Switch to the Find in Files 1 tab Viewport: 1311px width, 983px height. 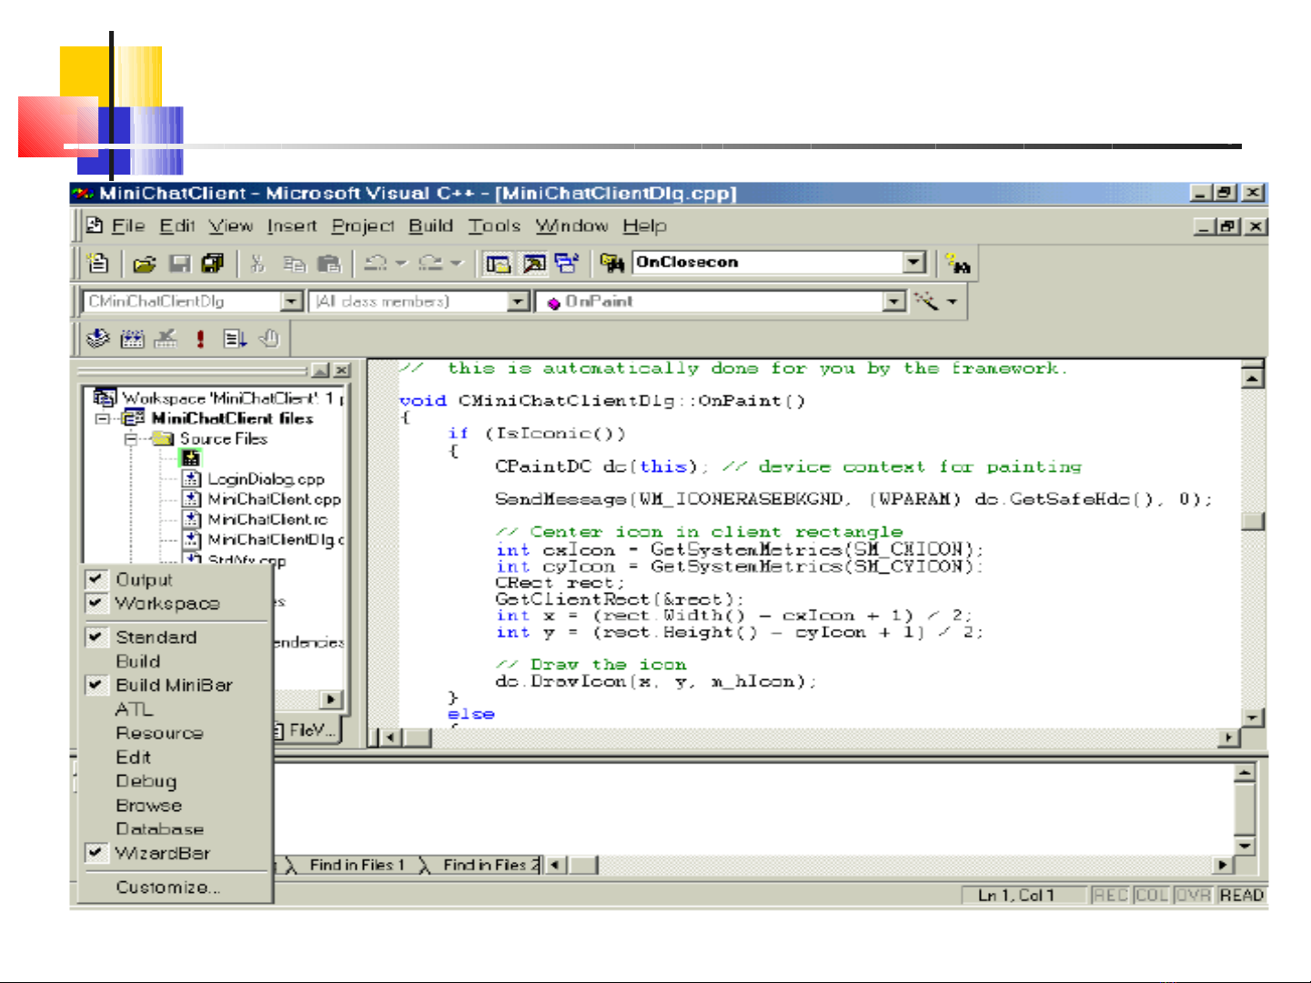point(356,865)
